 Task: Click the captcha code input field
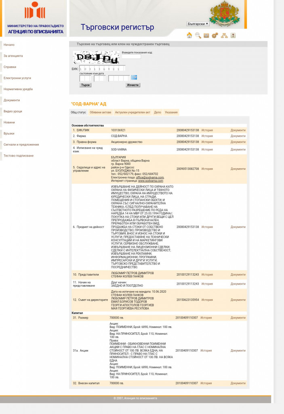[131, 57]
